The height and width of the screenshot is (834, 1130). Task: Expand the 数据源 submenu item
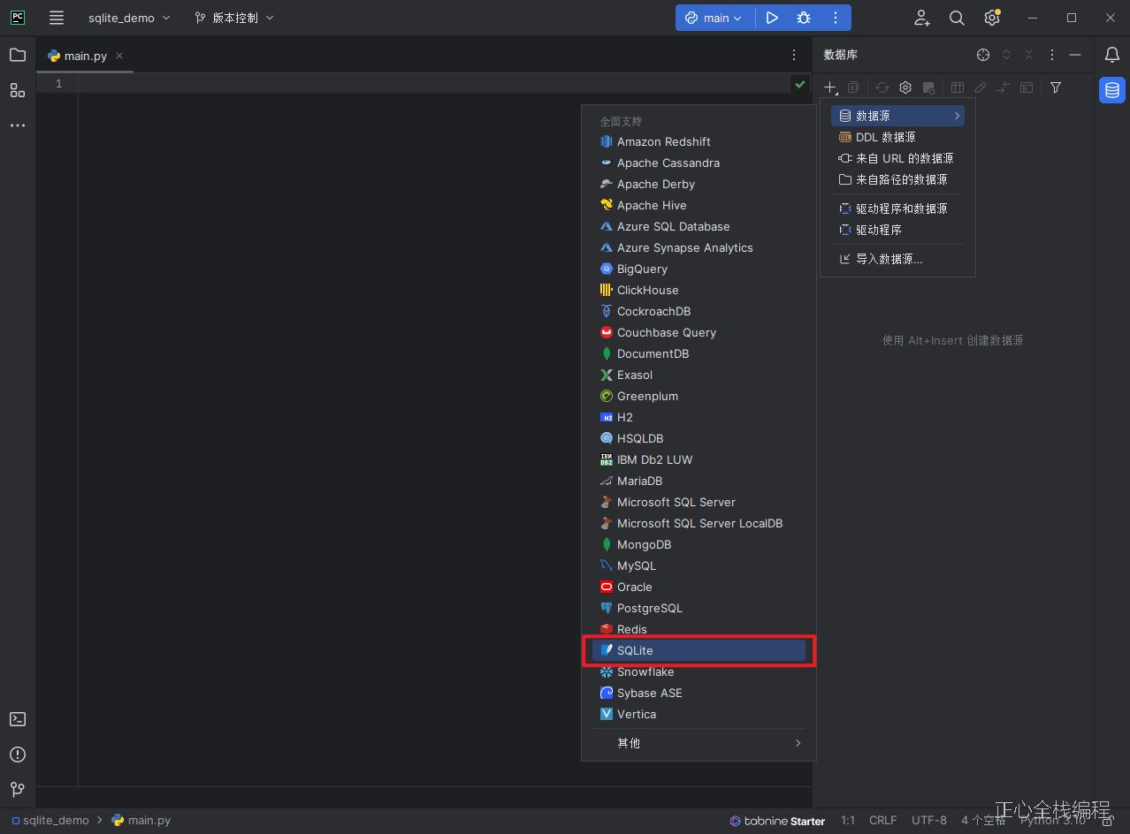click(897, 116)
